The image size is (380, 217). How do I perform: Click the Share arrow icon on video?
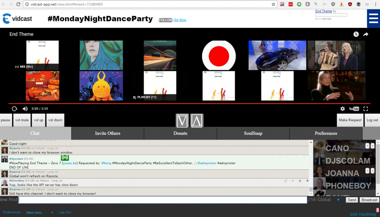366,35
